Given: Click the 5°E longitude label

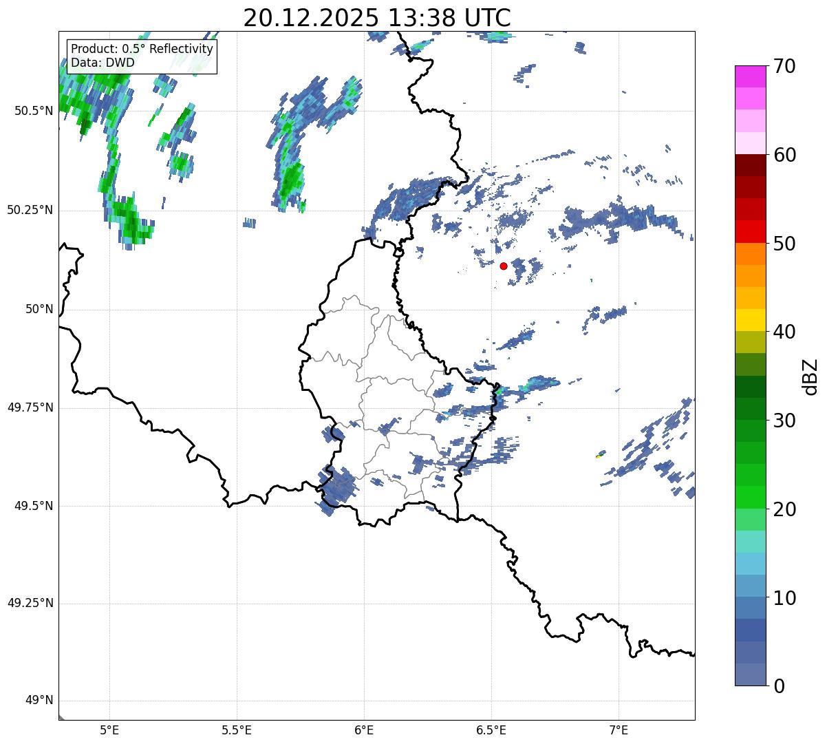Looking at the screenshot, I should click(x=109, y=730).
